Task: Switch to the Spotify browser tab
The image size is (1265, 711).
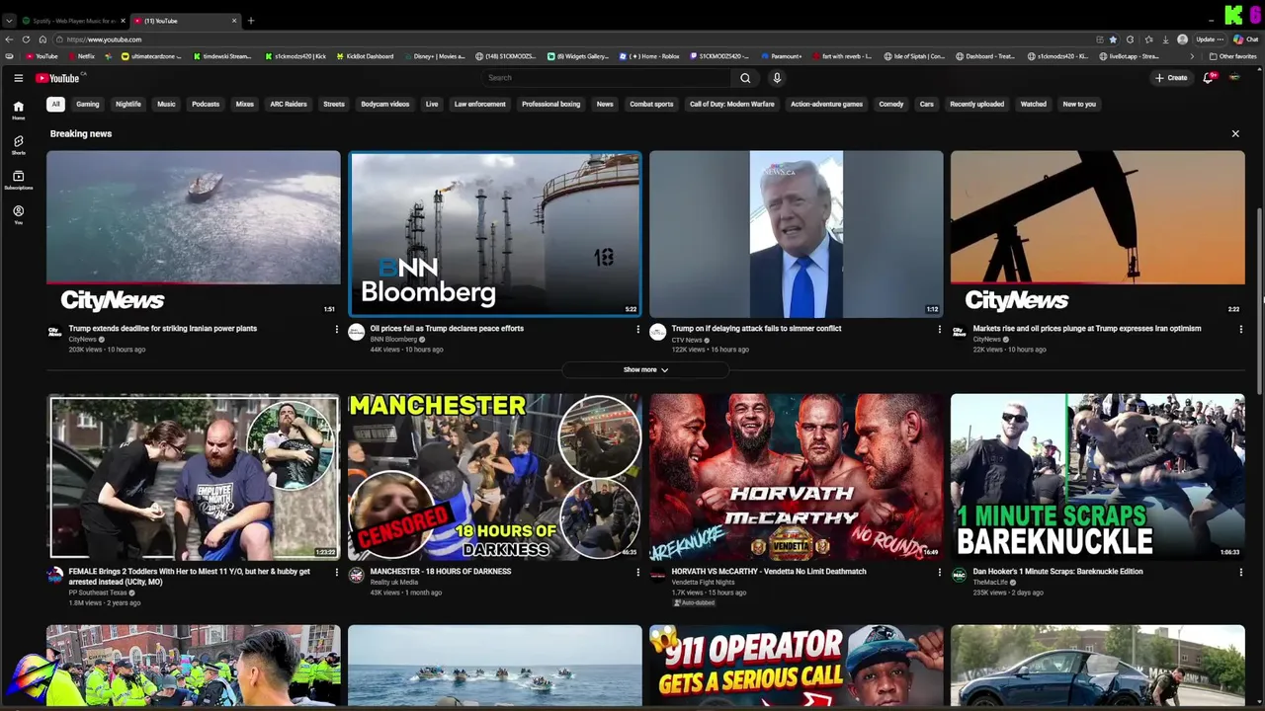Action: tap(71, 21)
